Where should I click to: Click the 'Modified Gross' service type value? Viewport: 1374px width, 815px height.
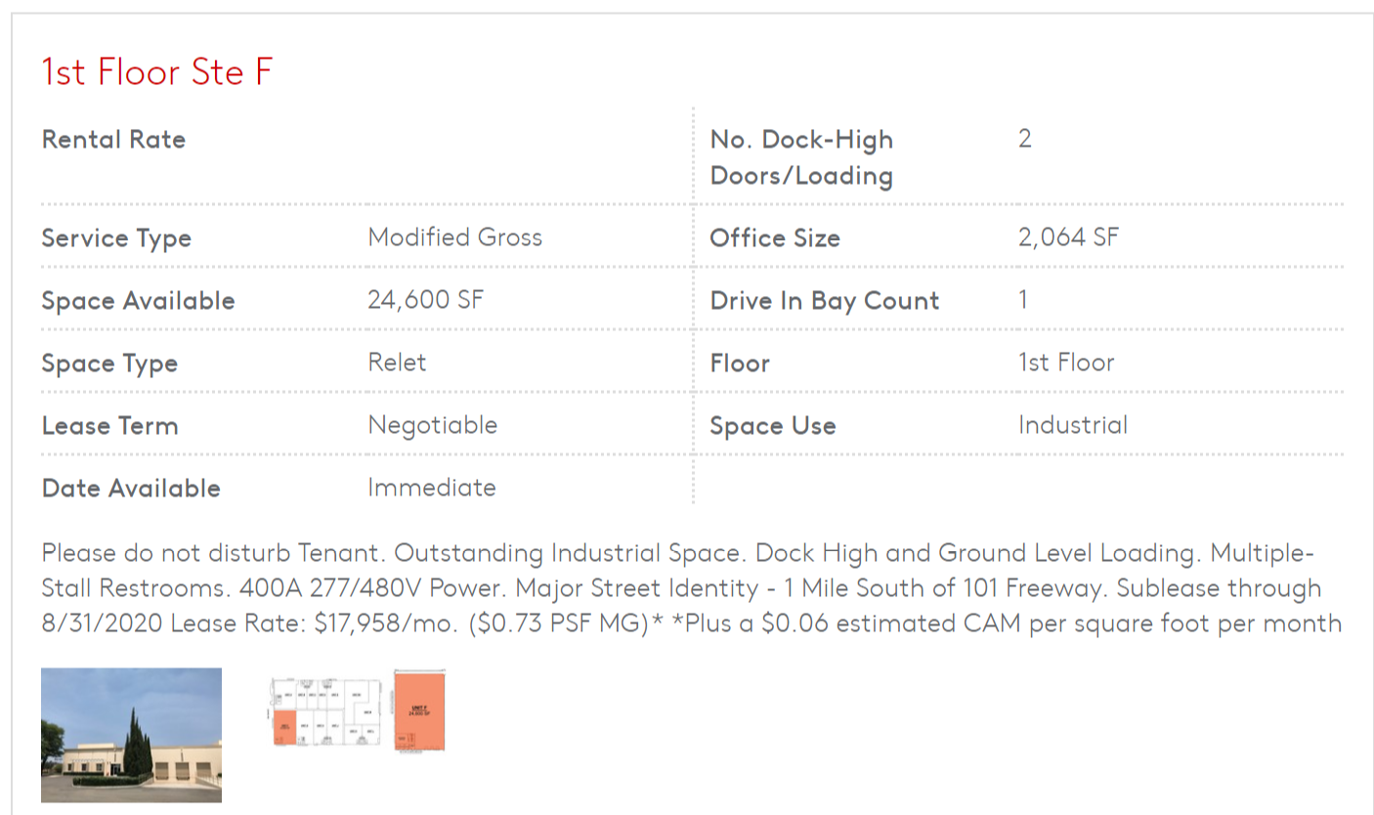pyautogui.click(x=454, y=237)
